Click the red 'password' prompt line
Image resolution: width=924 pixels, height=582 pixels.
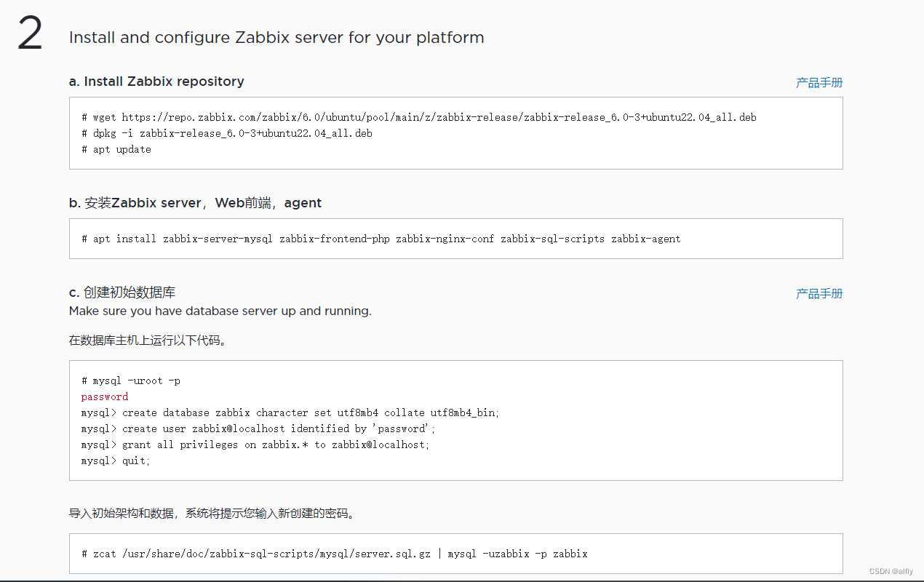105,396
